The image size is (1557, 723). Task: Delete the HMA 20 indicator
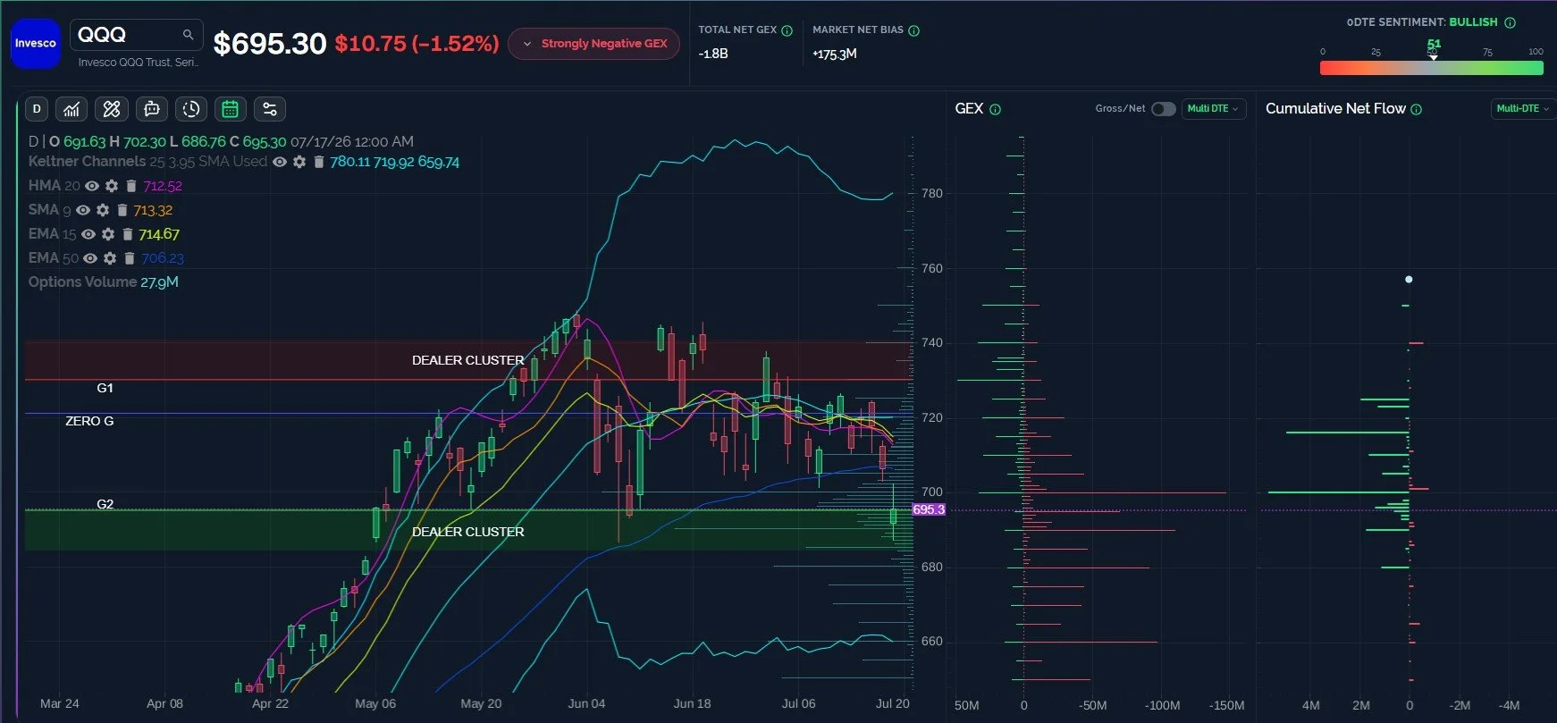[130, 186]
